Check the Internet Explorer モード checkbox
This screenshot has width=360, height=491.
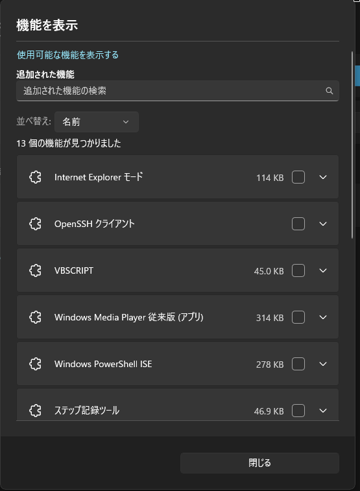tap(298, 177)
